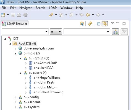Click the Refresh arrows icon in LDAP Browser
Viewport: 131px width, 110px height.
tap(90, 24)
